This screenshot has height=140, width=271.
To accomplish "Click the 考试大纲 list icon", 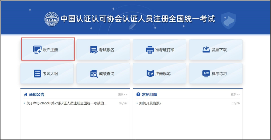I will (x=37, y=74).
